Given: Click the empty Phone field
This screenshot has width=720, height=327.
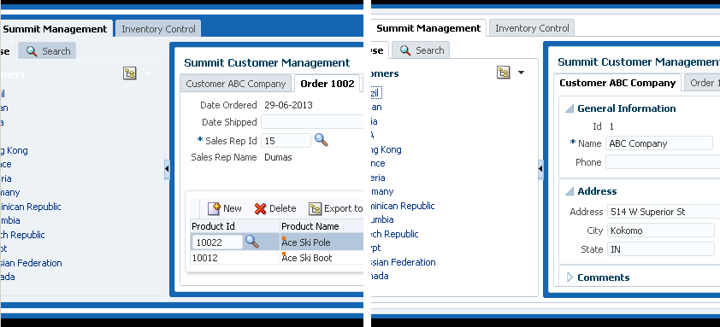Looking at the screenshot, I should pos(663,162).
